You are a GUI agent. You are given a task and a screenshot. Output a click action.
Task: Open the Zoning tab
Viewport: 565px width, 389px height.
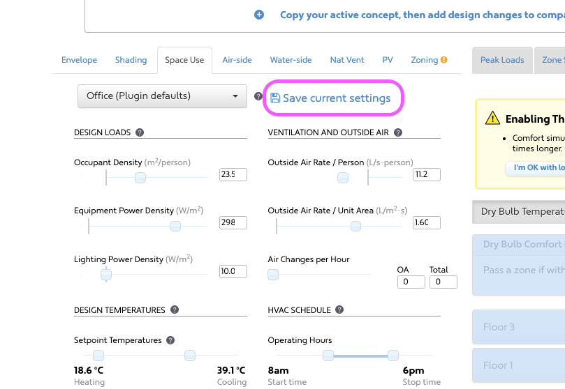425,60
